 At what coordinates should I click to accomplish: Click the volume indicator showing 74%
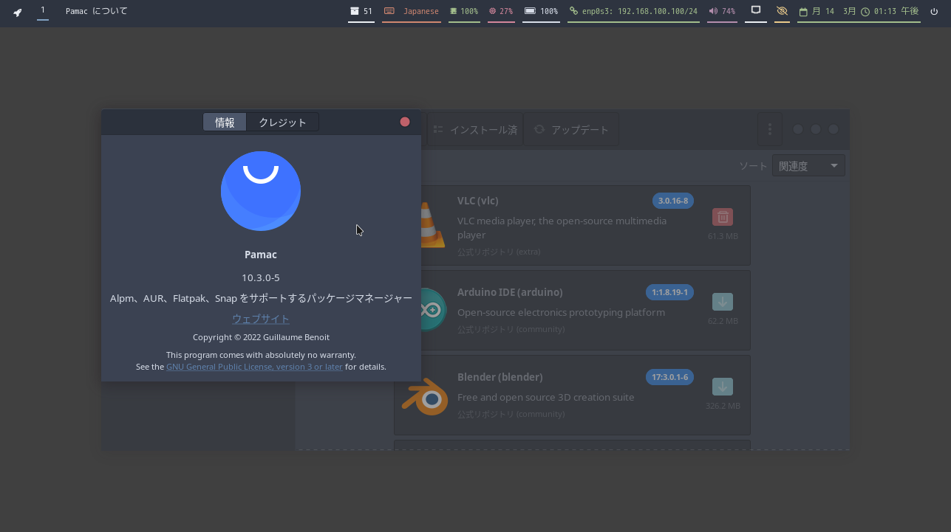(x=722, y=11)
